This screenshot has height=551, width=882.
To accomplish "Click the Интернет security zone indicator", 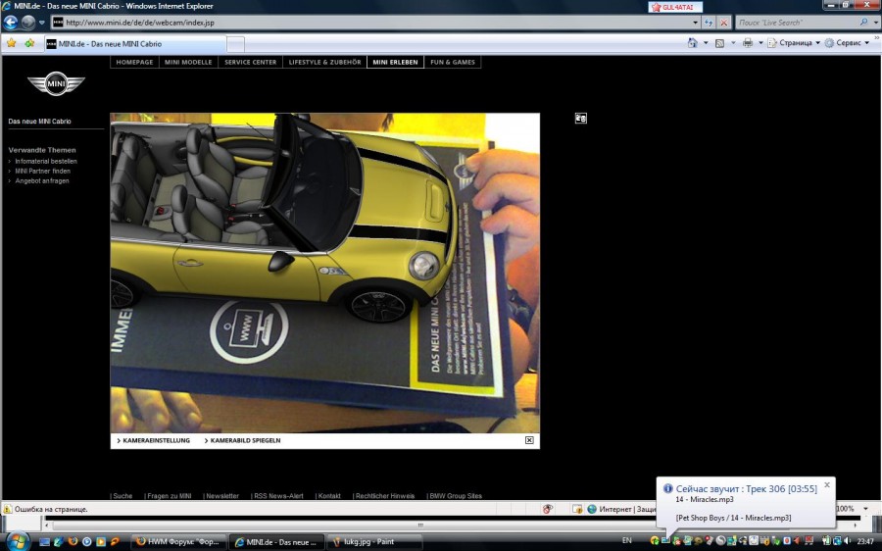I will (x=621, y=509).
